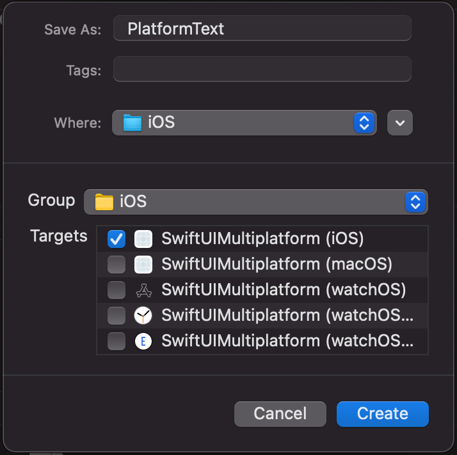Enable the SwiftUIMultiplatform (macOS) target checkbox
Screen dimensions: 457x455
pyautogui.click(x=116, y=265)
